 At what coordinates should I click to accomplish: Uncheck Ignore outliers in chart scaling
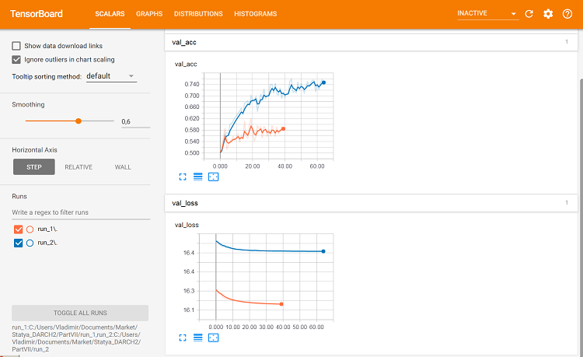[x=16, y=59]
